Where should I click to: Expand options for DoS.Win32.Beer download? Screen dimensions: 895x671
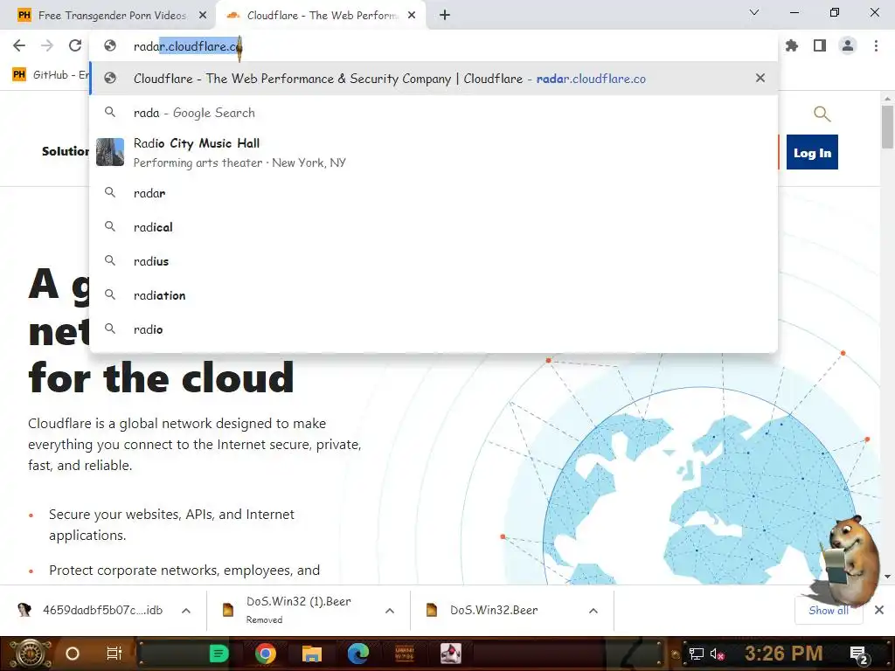(593, 611)
